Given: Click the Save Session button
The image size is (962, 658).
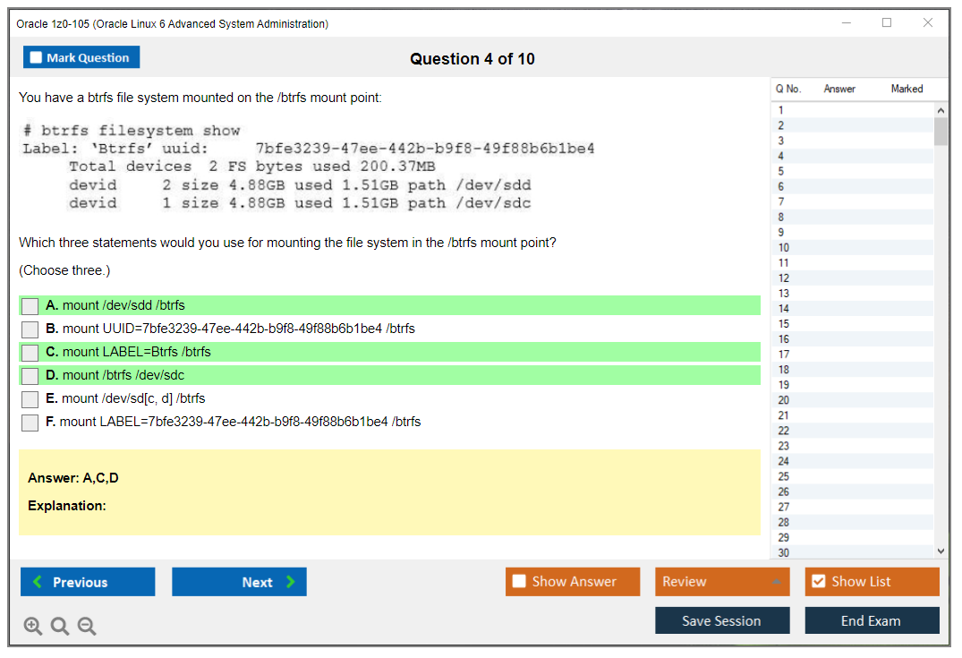Looking at the screenshot, I should coord(722,620).
